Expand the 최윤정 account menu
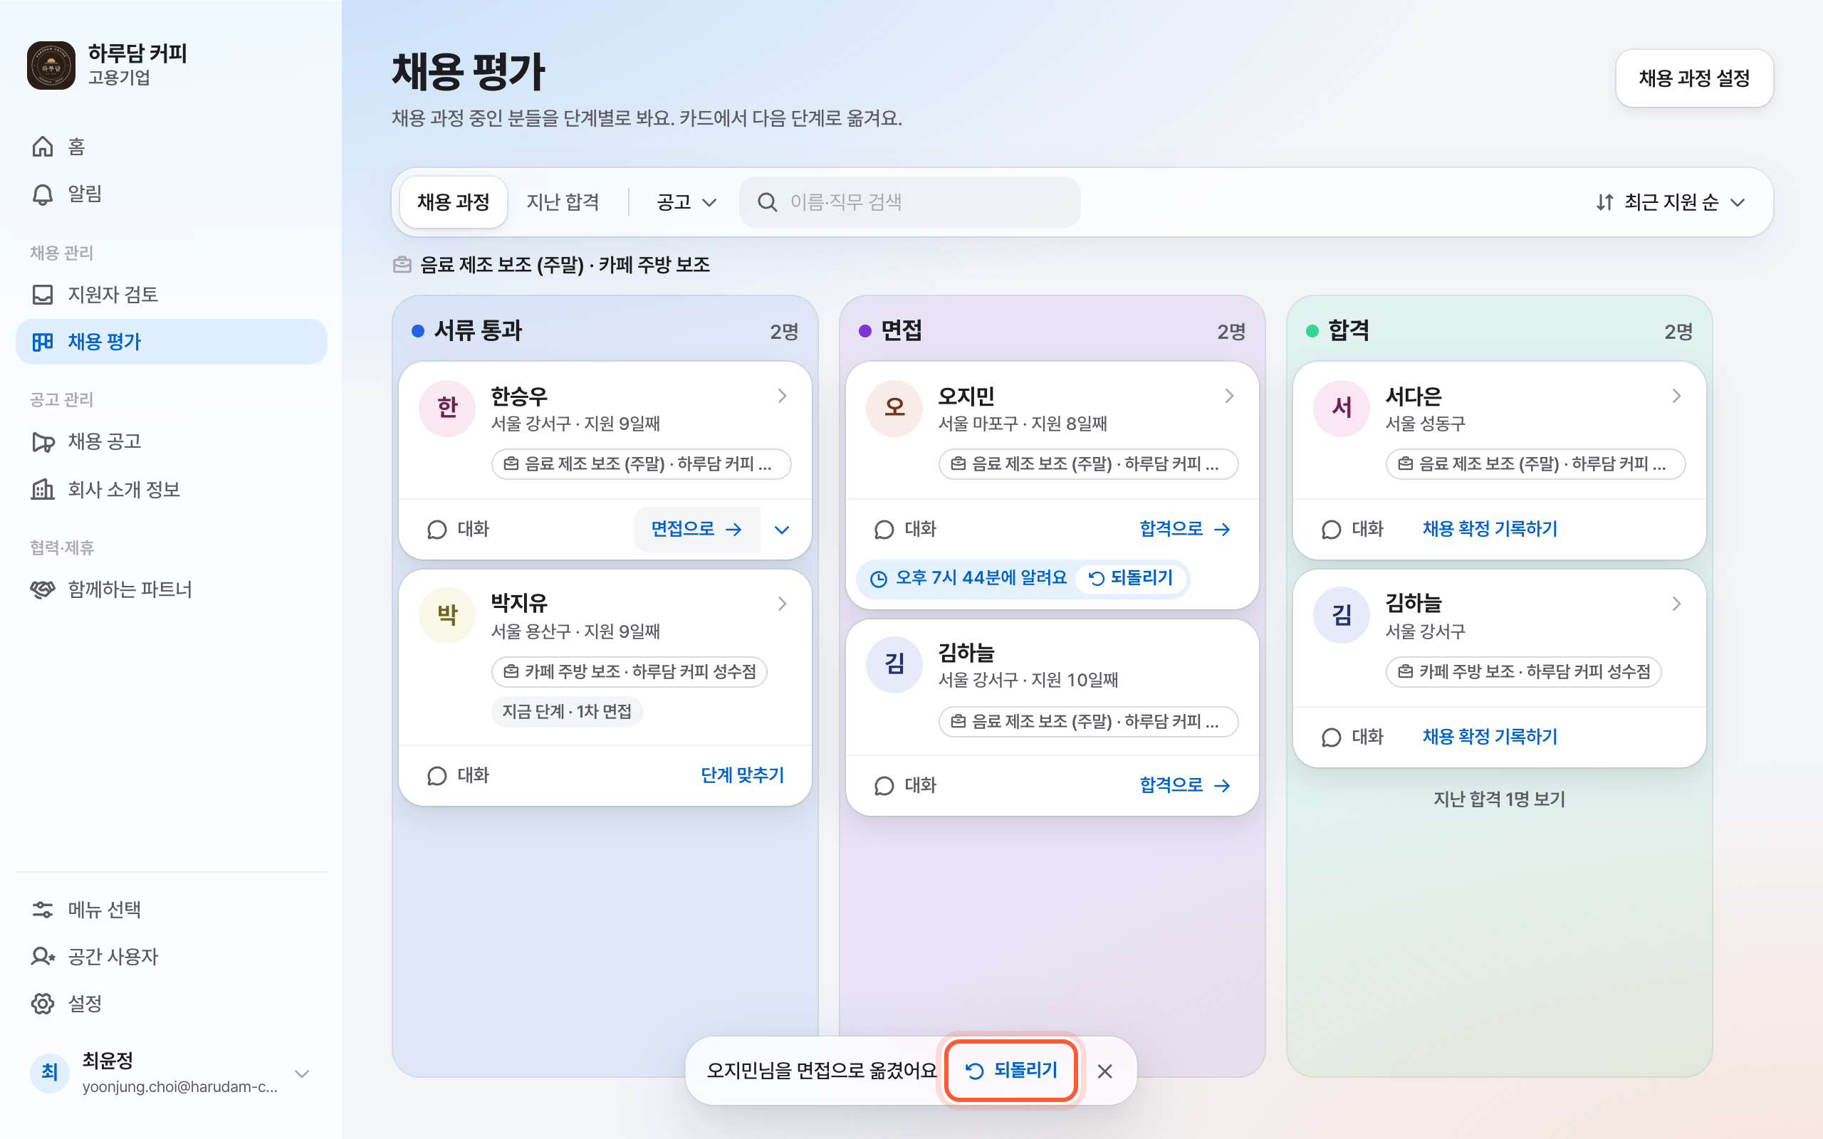 click(302, 1074)
